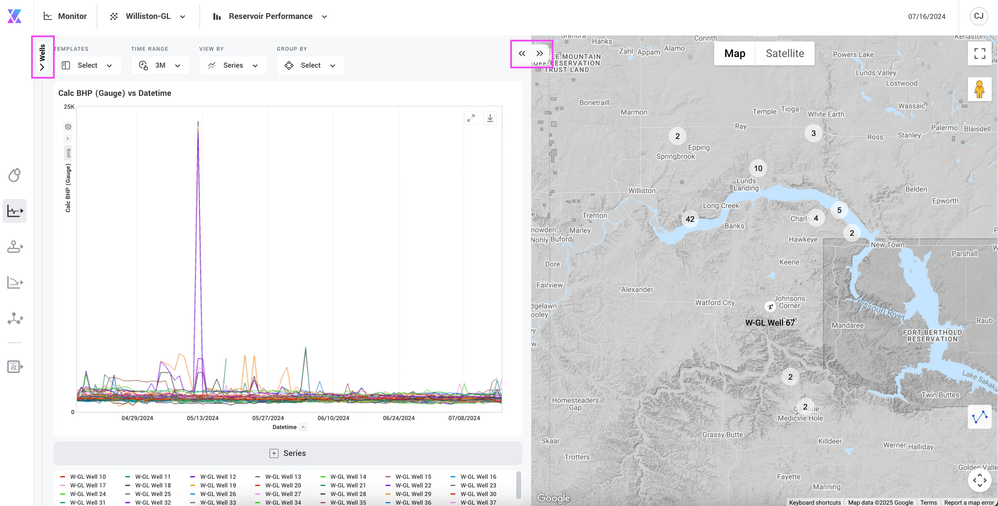Toggle W-GL Well 12 series legend
The width and height of the screenshot is (998, 506).
(213, 476)
